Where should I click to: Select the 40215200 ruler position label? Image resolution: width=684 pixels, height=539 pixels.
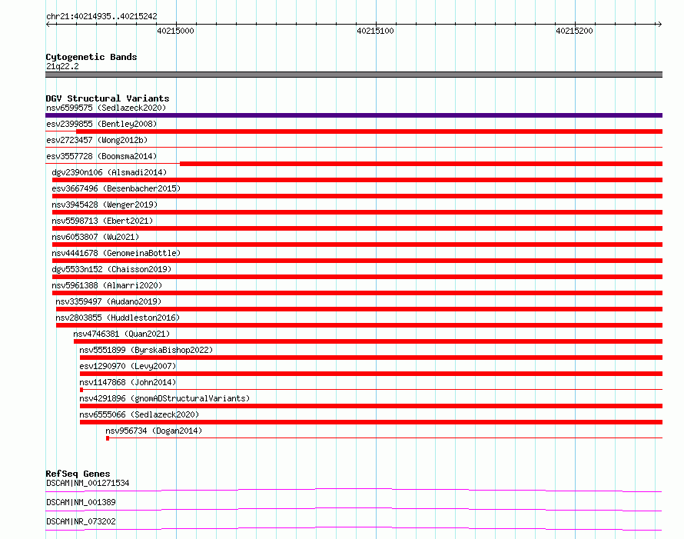pyautogui.click(x=574, y=31)
